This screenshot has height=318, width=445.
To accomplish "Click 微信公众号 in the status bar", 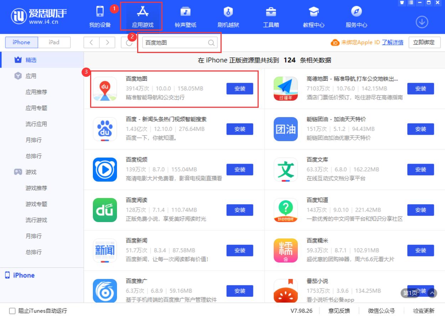I will pyautogui.click(x=382, y=311).
